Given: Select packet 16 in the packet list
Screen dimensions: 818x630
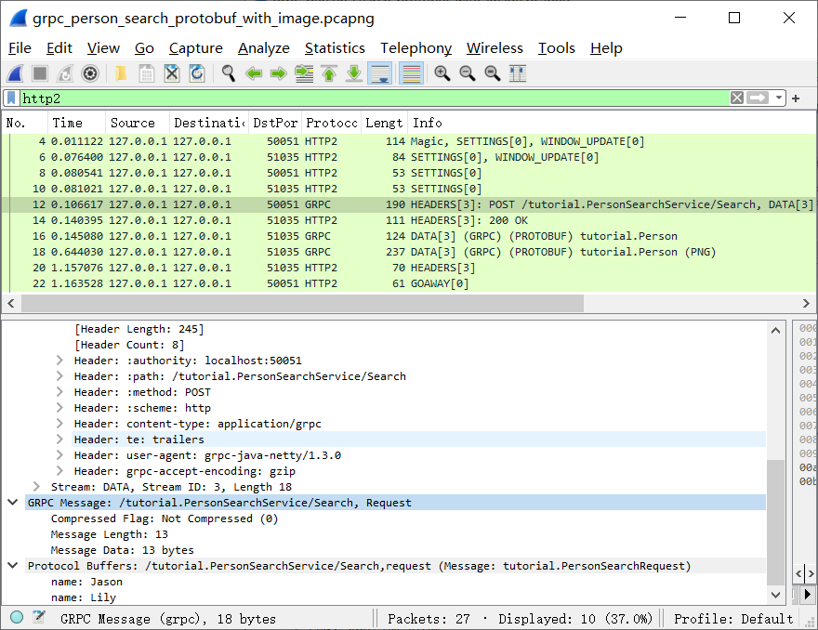Looking at the screenshot, I should (279, 236).
